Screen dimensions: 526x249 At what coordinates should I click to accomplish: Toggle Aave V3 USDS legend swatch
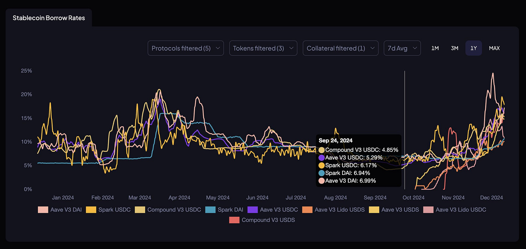pyautogui.click(x=374, y=210)
